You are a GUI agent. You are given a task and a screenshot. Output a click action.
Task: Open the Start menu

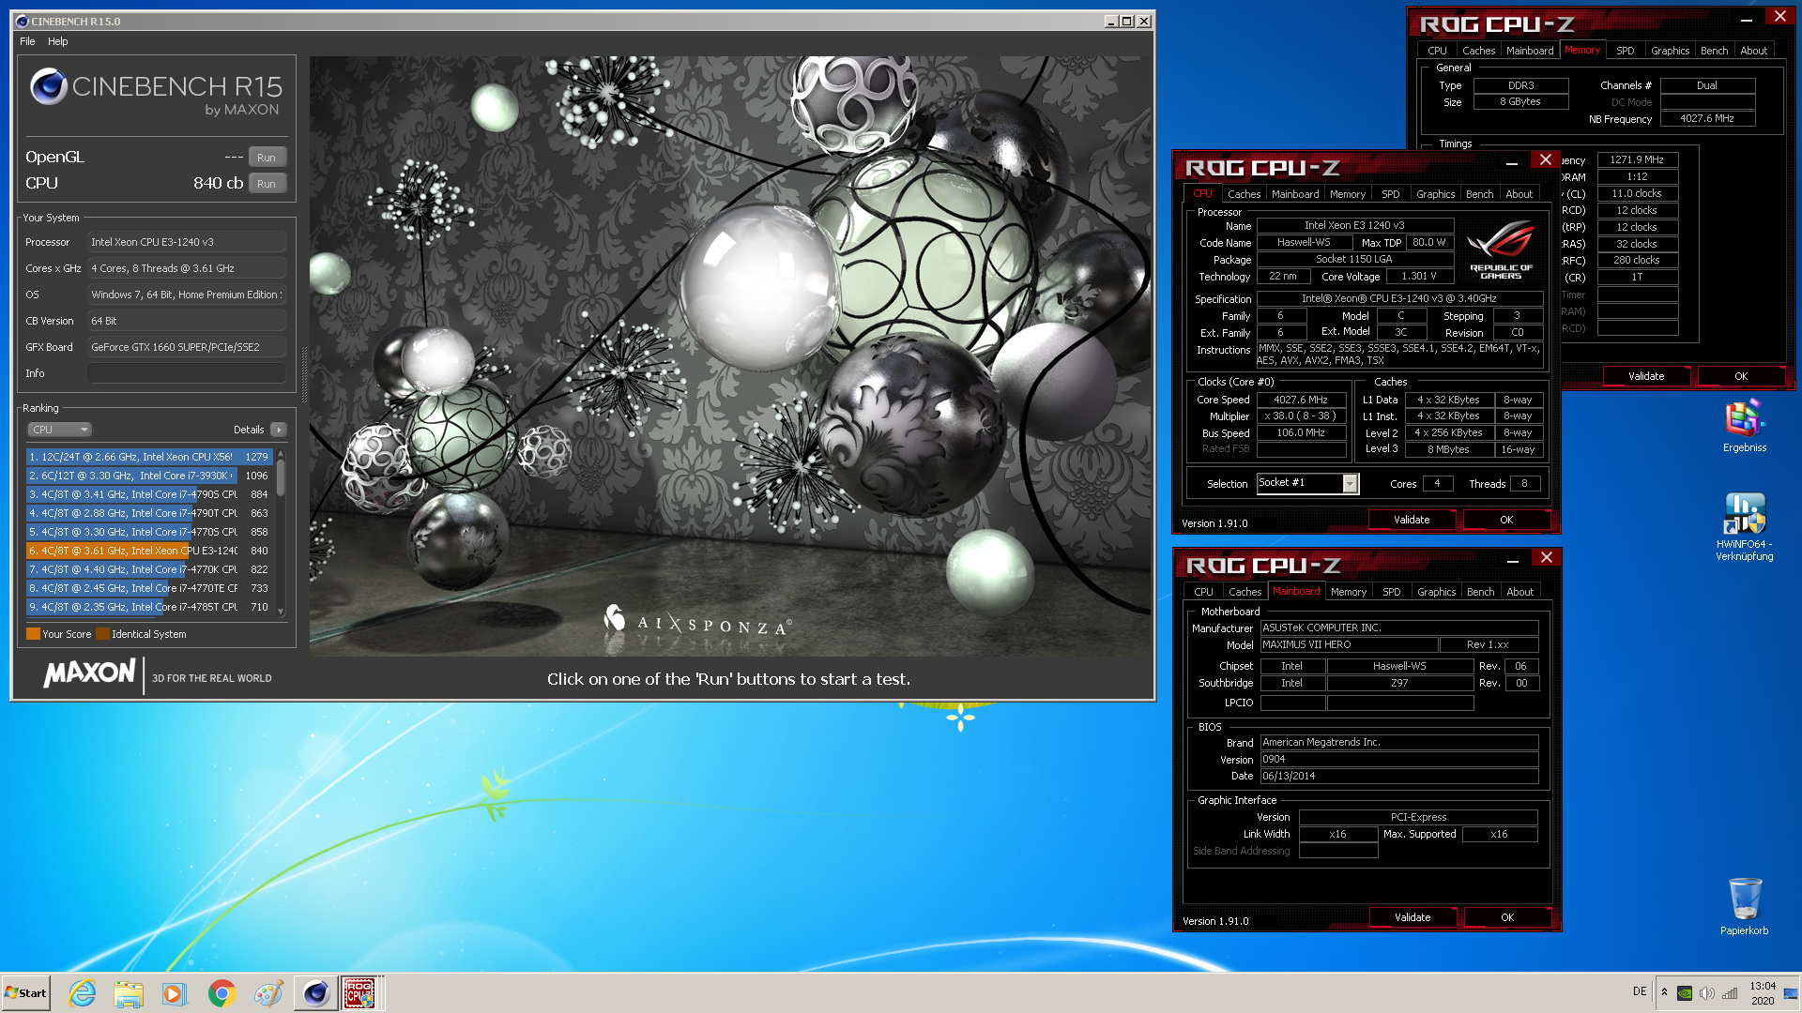tap(25, 993)
